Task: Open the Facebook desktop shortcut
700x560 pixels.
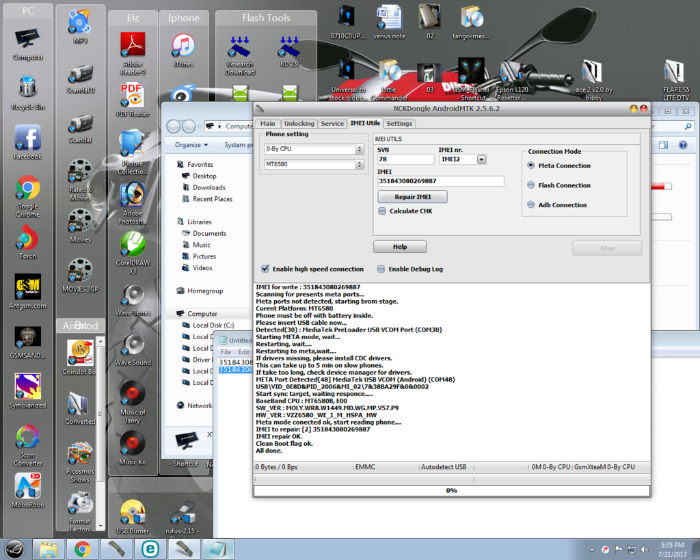Action: click(x=27, y=141)
